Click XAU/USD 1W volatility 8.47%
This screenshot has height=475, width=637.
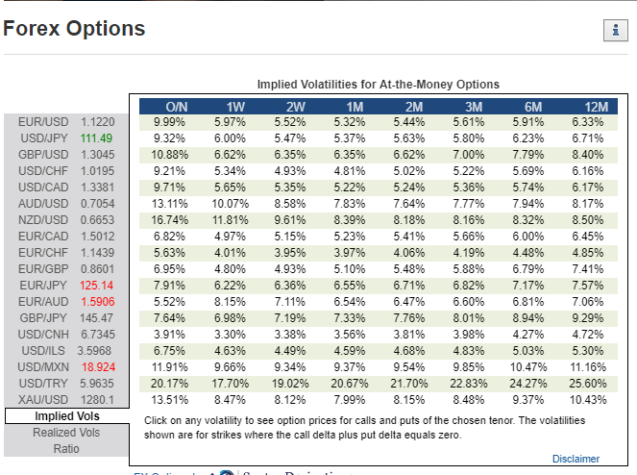230,400
